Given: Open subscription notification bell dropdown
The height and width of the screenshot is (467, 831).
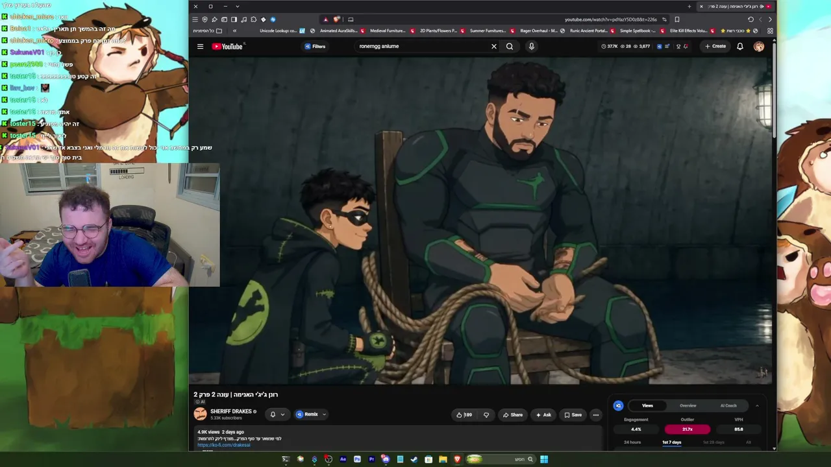Looking at the screenshot, I should 277,414.
